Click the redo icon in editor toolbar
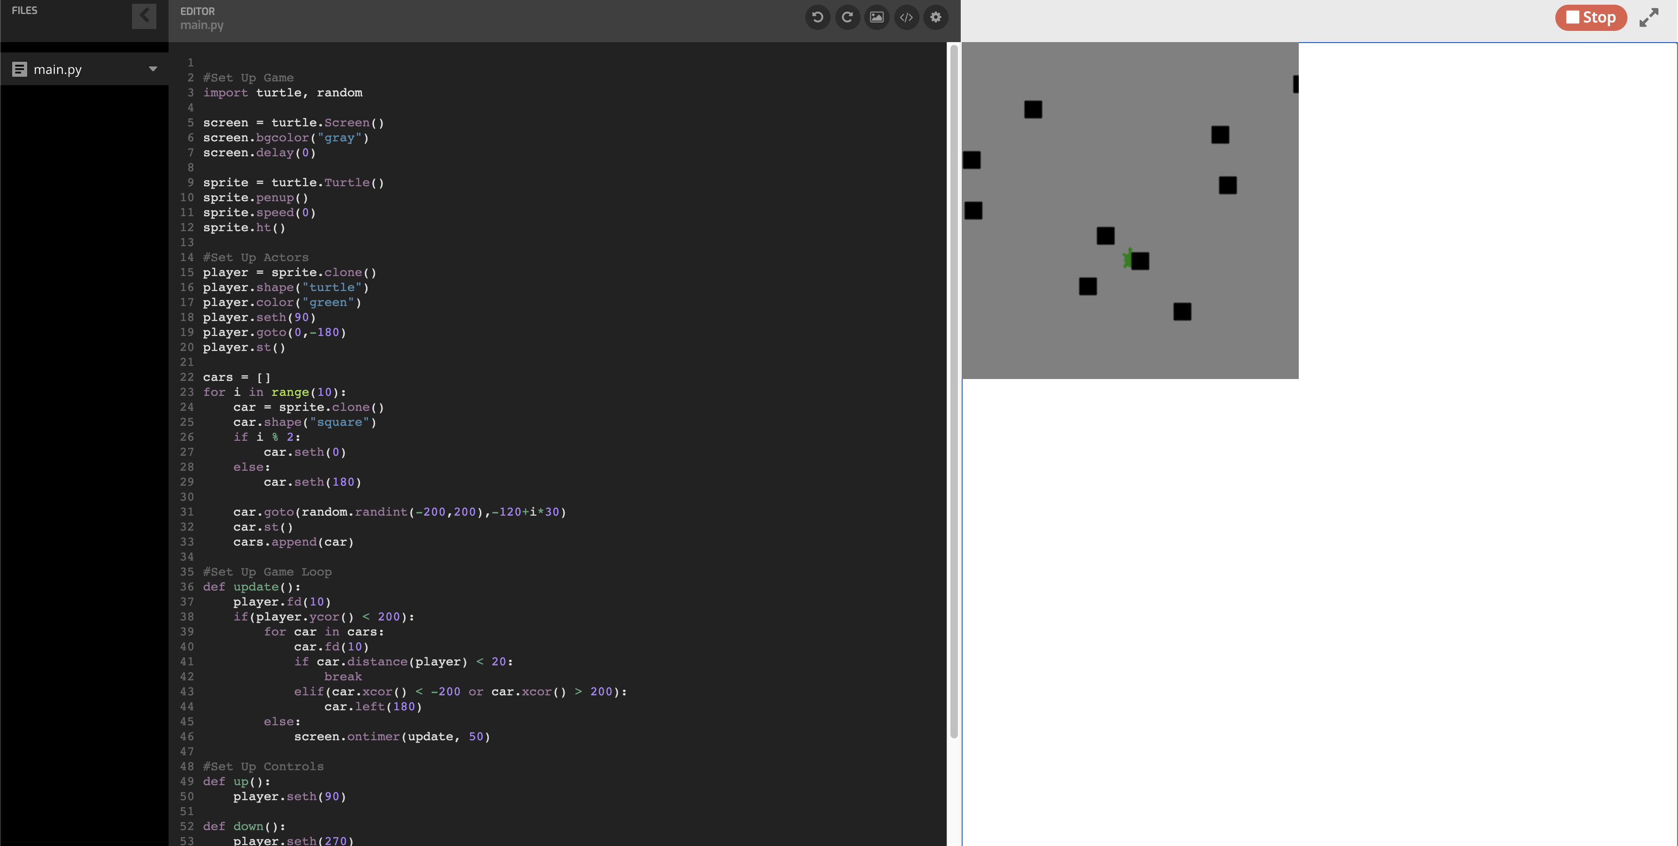Viewport: 1678px width, 846px height. (x=847, y=18)
